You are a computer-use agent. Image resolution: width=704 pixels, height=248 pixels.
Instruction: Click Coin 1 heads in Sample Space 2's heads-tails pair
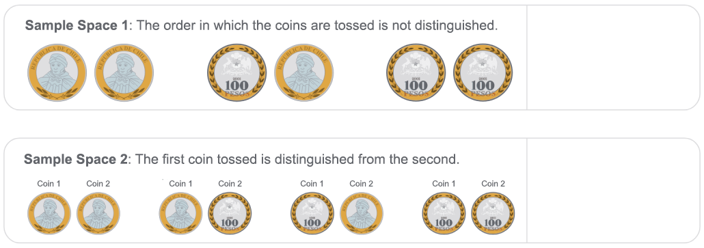click(181, 213)
